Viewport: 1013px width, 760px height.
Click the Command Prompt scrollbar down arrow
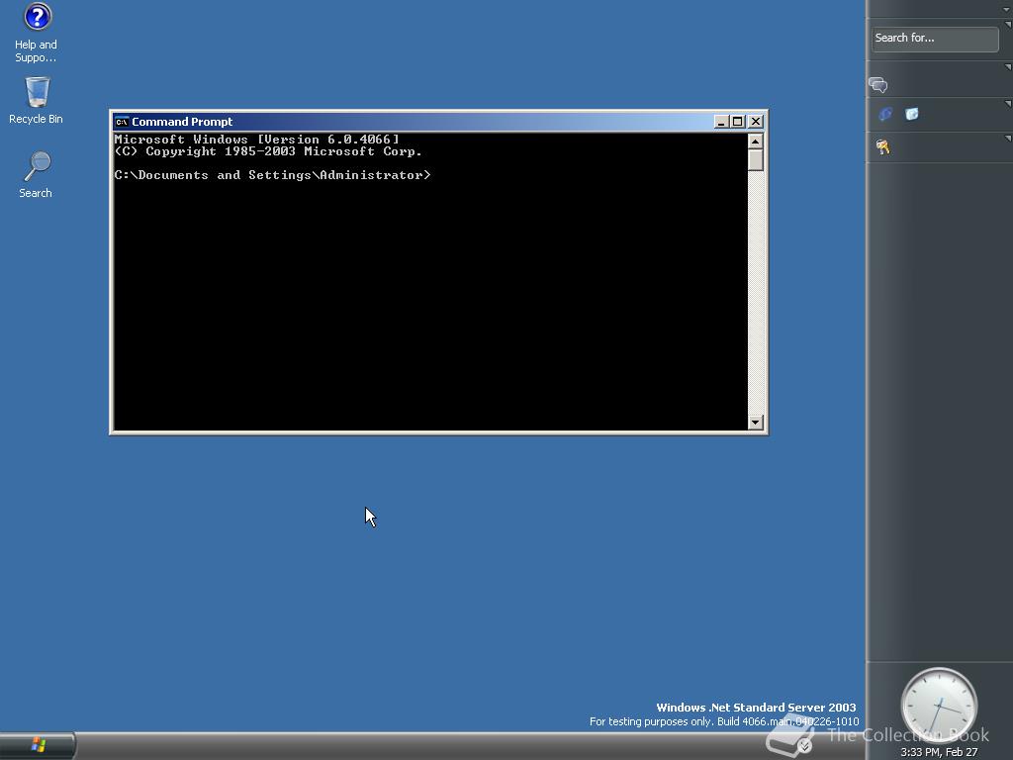[x=755, y=422]
